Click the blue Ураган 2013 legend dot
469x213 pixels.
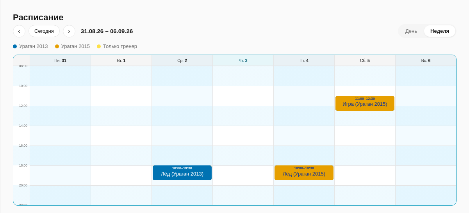point(15,46)
